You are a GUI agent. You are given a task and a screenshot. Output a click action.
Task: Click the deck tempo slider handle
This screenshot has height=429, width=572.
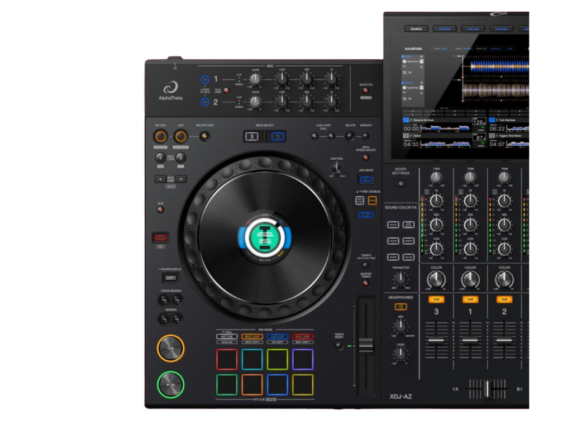pyautogui.click(x=366, y=345)
